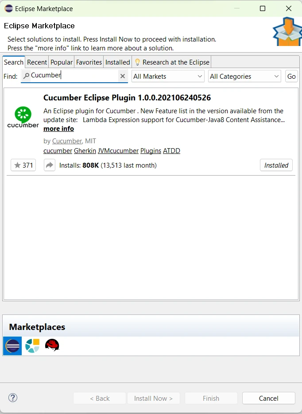
Task: Select the Red Hat marketplace catalog icon
Action: (x=52, y=345)
